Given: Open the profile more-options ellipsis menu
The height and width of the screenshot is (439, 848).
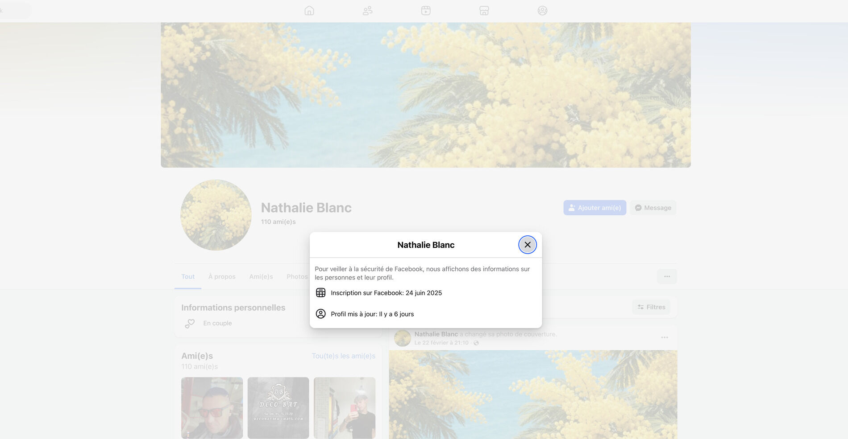Looking at the screenshot, I should click(x=667, y=276).
